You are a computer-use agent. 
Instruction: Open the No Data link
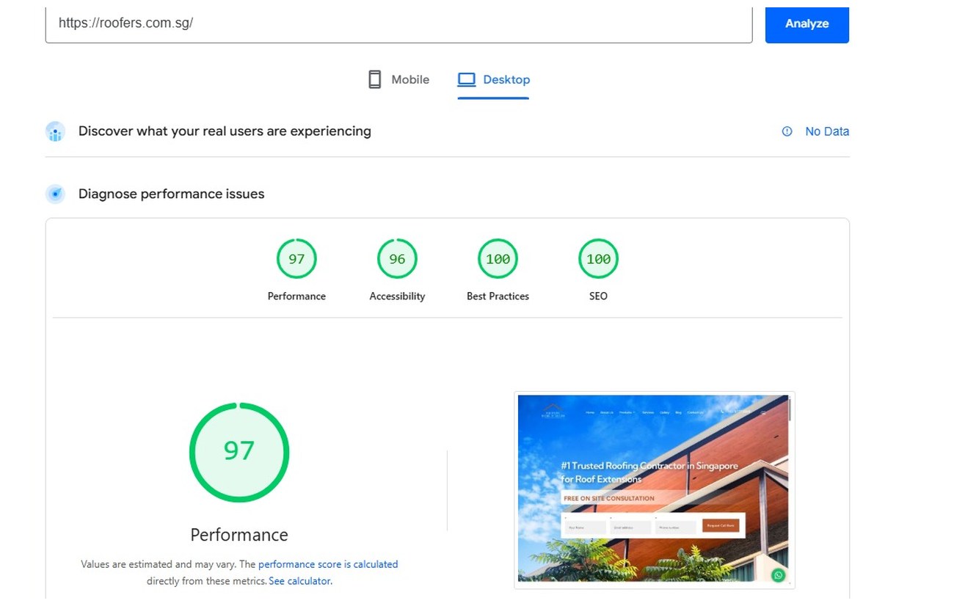827,131
